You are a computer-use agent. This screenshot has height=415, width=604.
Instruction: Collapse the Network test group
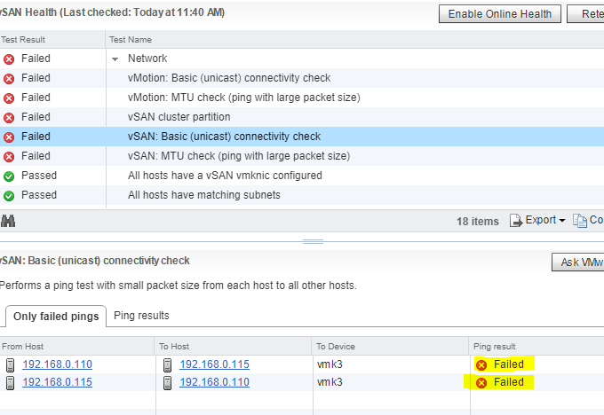coord(115,59)
